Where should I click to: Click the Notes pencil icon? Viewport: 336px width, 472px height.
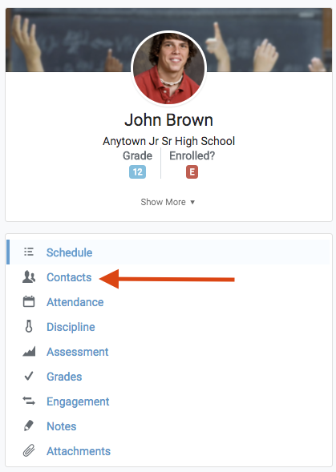coord(29,426)
